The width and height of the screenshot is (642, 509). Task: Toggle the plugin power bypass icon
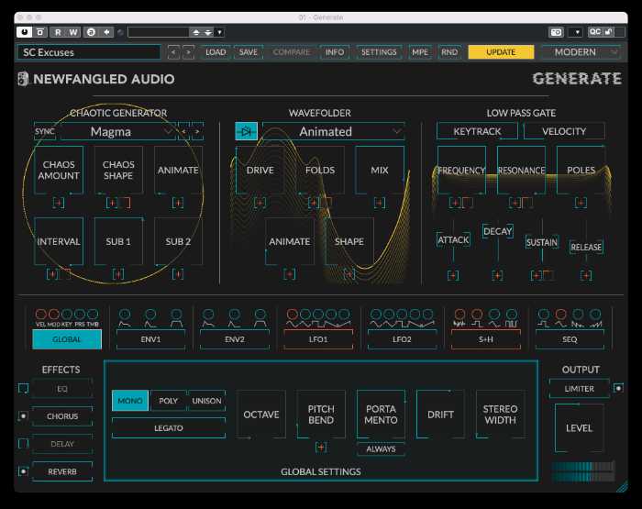24,32
